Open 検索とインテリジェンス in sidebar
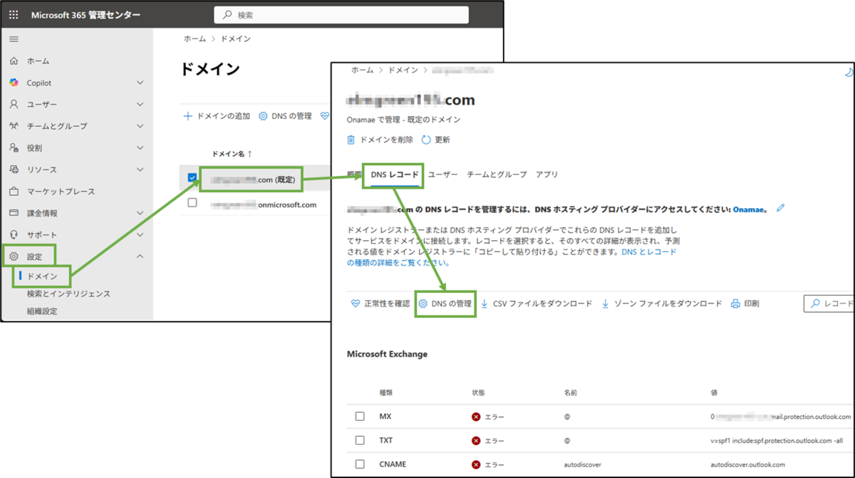Viewport: 855px width, 478px height. click(x=68, y=293)
